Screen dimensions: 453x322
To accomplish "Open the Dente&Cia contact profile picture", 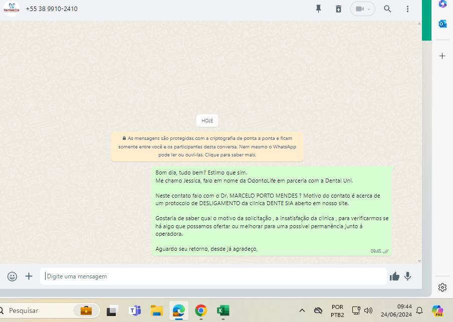I will pos(12,9).
